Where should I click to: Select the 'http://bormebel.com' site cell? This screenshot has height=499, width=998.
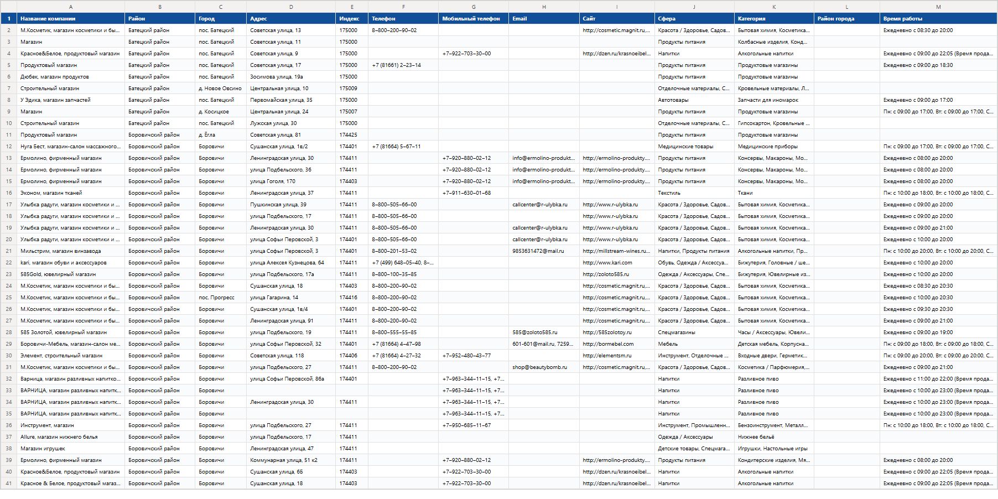[x=617, y=344]
